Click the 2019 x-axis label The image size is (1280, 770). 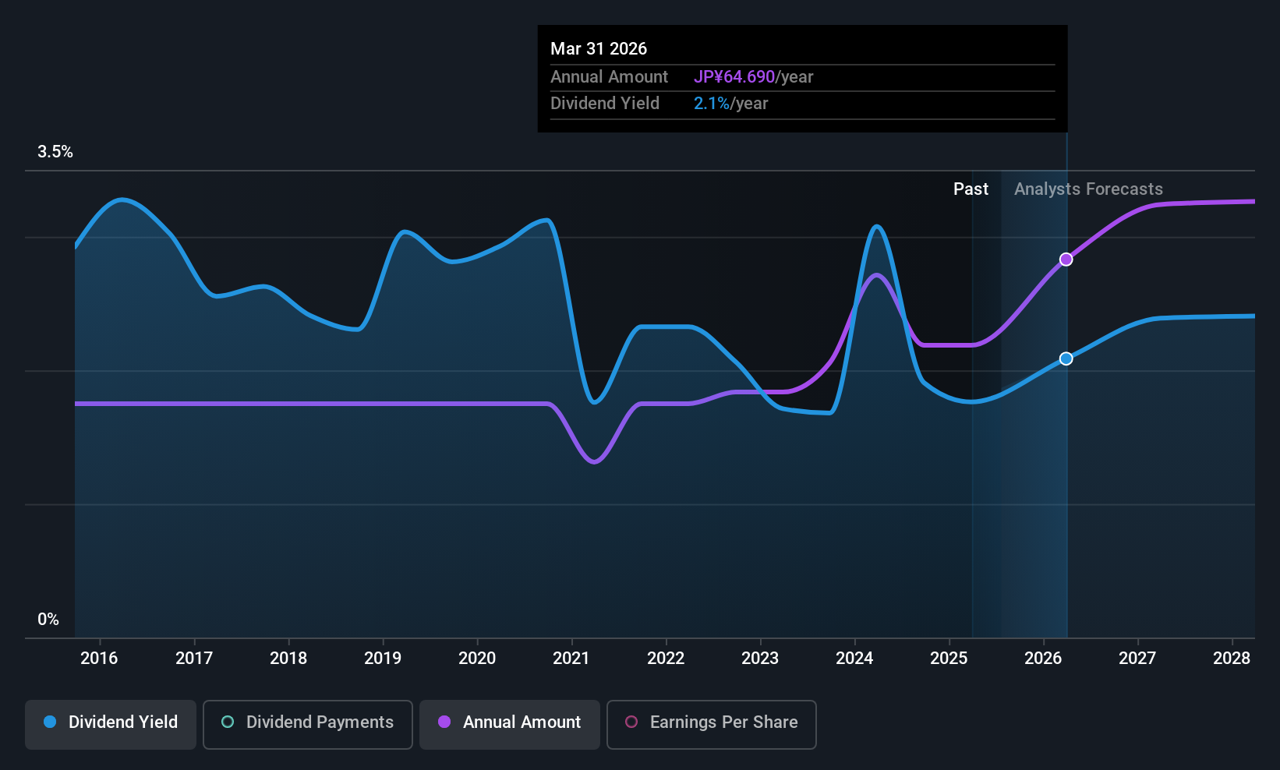[383, 659]
